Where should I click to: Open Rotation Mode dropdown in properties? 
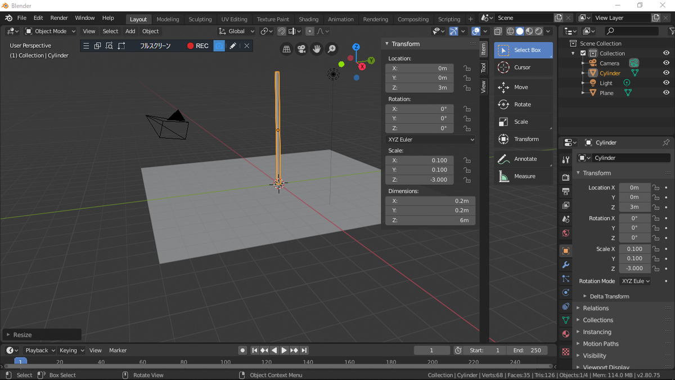(635, 281)
